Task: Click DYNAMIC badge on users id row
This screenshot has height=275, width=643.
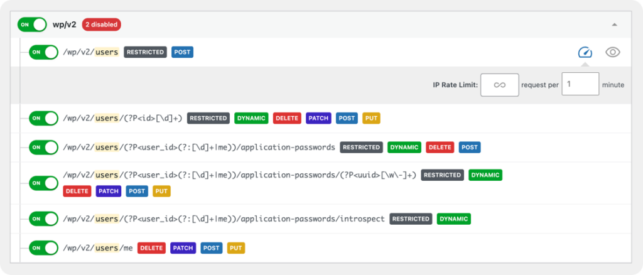Action: 251,118
